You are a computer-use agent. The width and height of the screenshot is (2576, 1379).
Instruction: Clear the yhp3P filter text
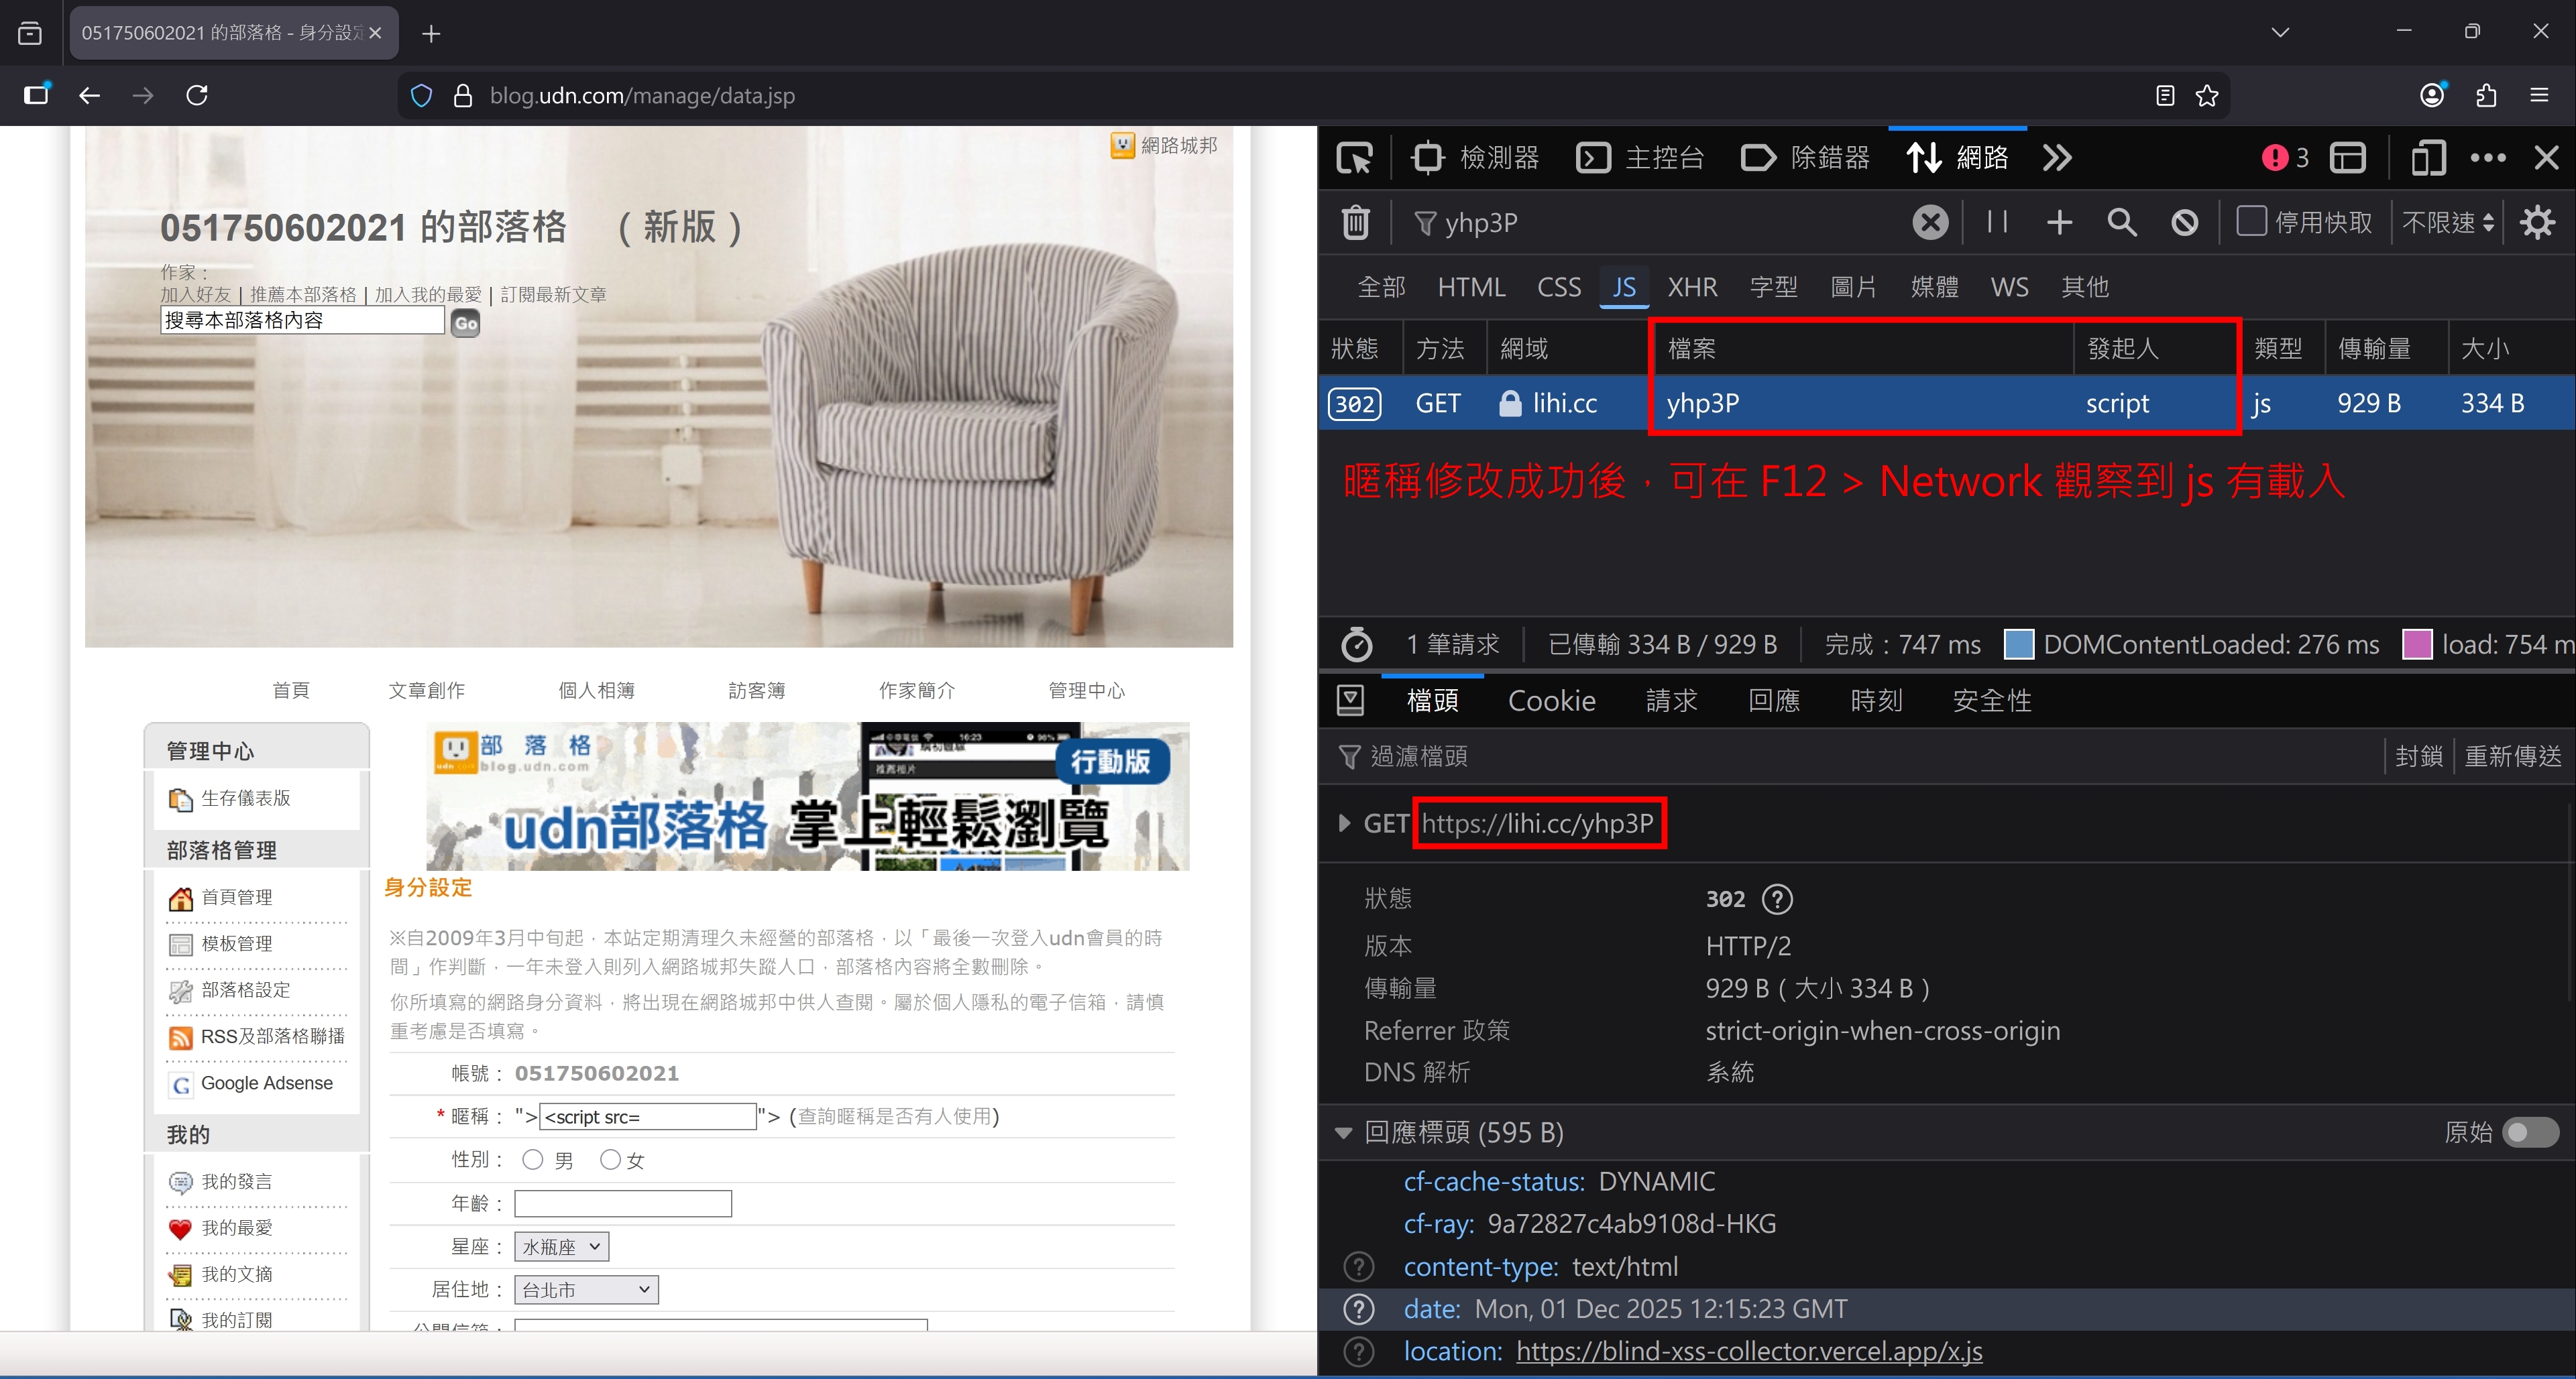[x=1930, y=222]
